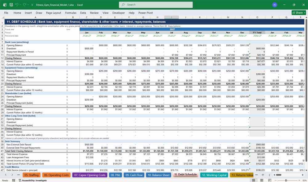This screenshot has height=182, width=308.
Task: Switch to 09. Cash Flow sheet tab
Action: (134, 175)
